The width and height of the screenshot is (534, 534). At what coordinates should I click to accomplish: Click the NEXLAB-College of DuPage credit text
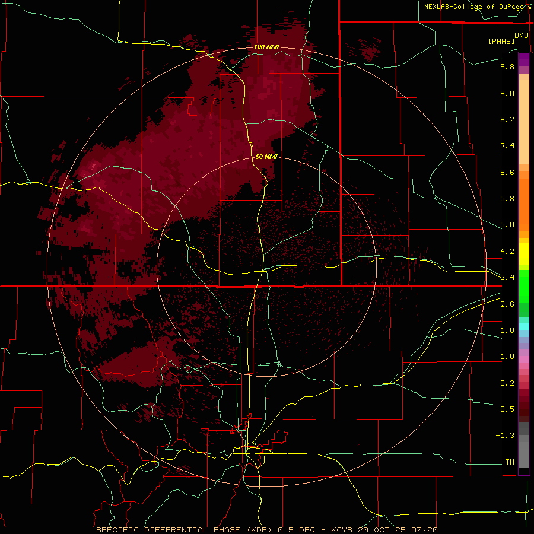tap(475, 7)
